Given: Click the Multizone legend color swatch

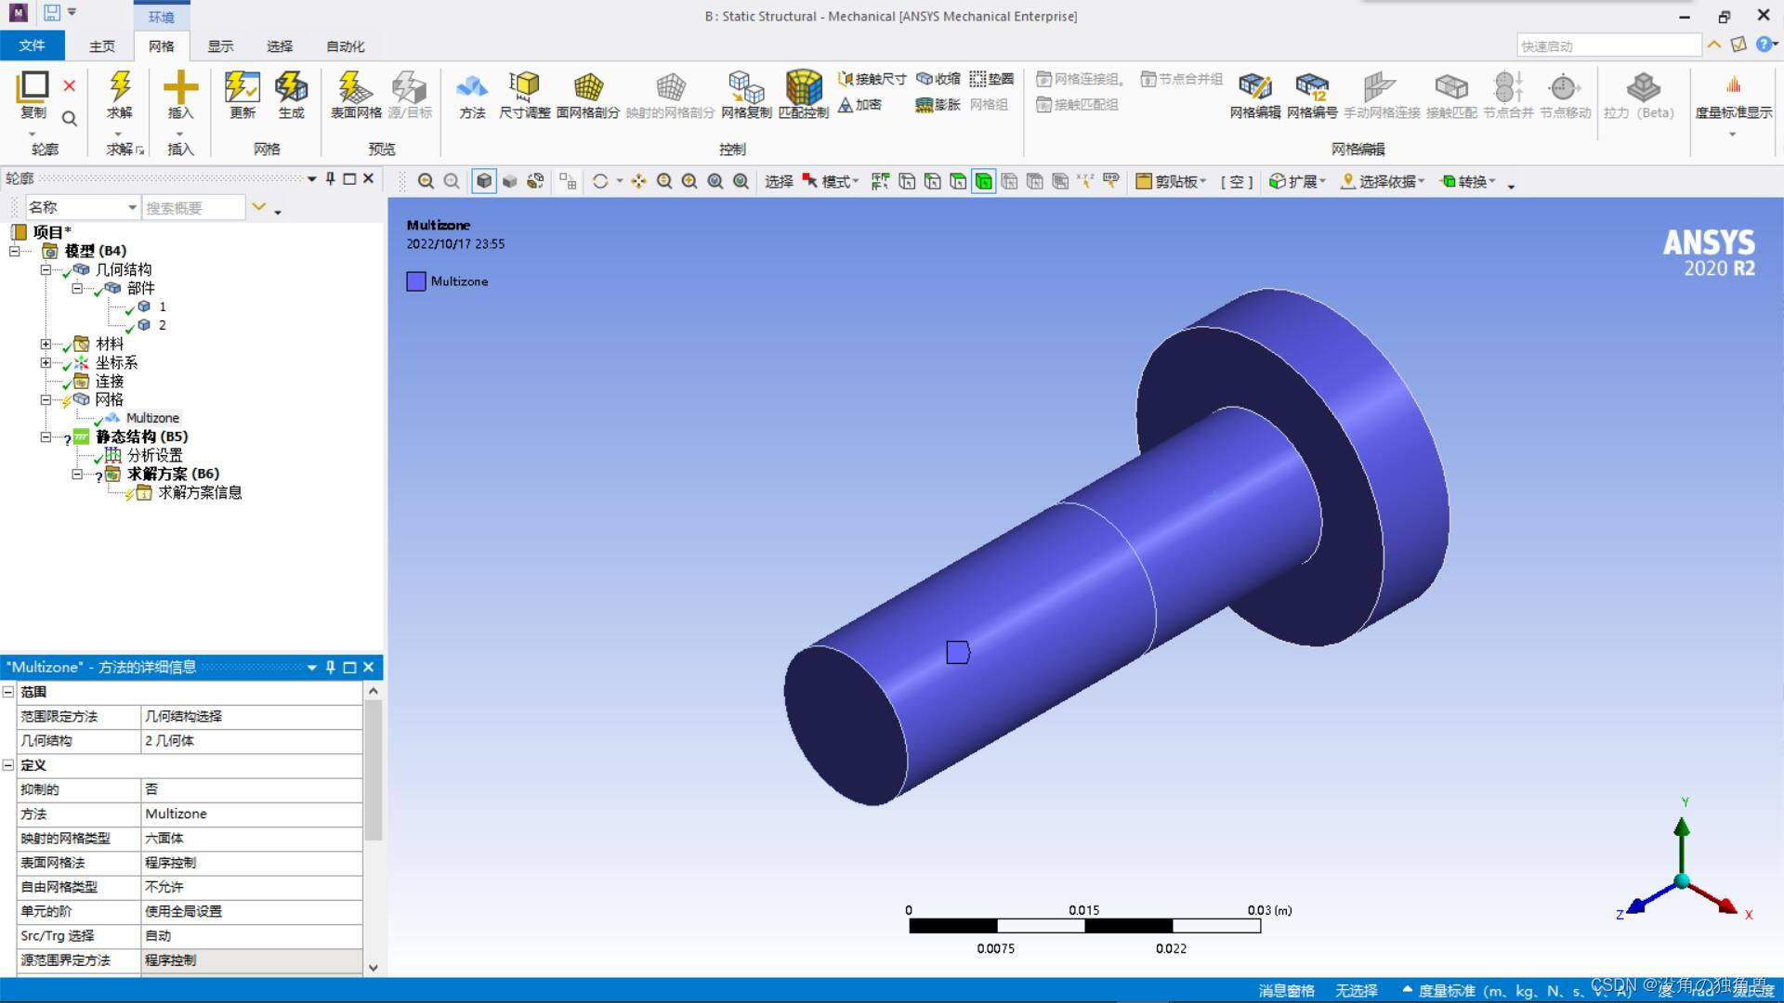Looking at the screenshot, I should [x=416, y=281].
